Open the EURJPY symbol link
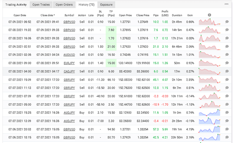 pyautogui.click(x=69, y=63)
